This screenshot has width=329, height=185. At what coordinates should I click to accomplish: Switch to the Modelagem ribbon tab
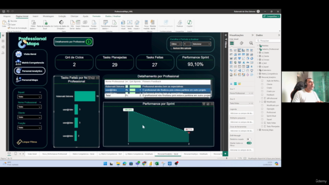coord(48,16)
